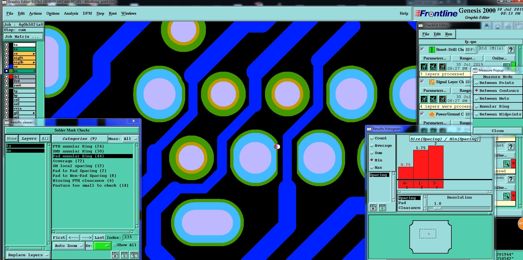Screen dimensions: 523x260
Task: Open Replace layers dropdown
Action: click(28, 255)
